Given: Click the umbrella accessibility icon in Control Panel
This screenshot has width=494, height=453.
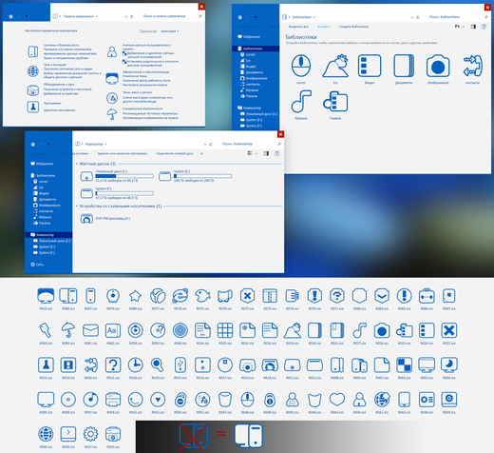Looking at the screenshot, I should 112,114.
